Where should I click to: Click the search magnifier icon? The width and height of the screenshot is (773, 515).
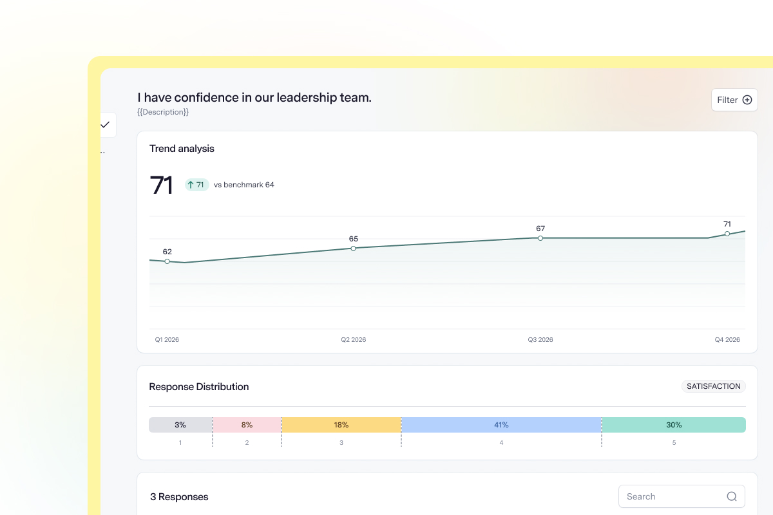click(732, 496)
